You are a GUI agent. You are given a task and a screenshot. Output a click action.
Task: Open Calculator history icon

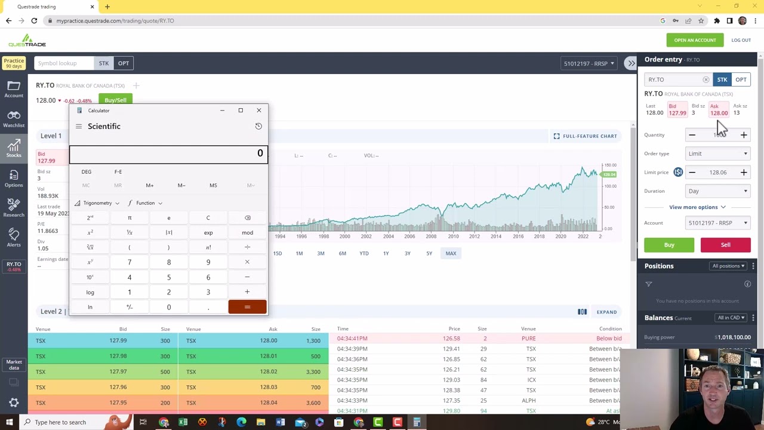tap(258, 126)
